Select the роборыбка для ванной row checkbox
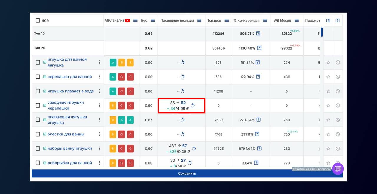Viewport: 377px width, 194px height. click(x=38, y=163)
